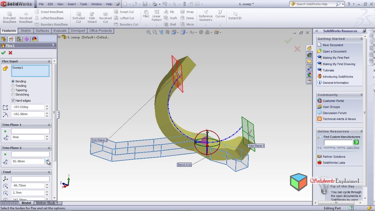Collapse the Community group
375x211 pixels.
(361, 95)
